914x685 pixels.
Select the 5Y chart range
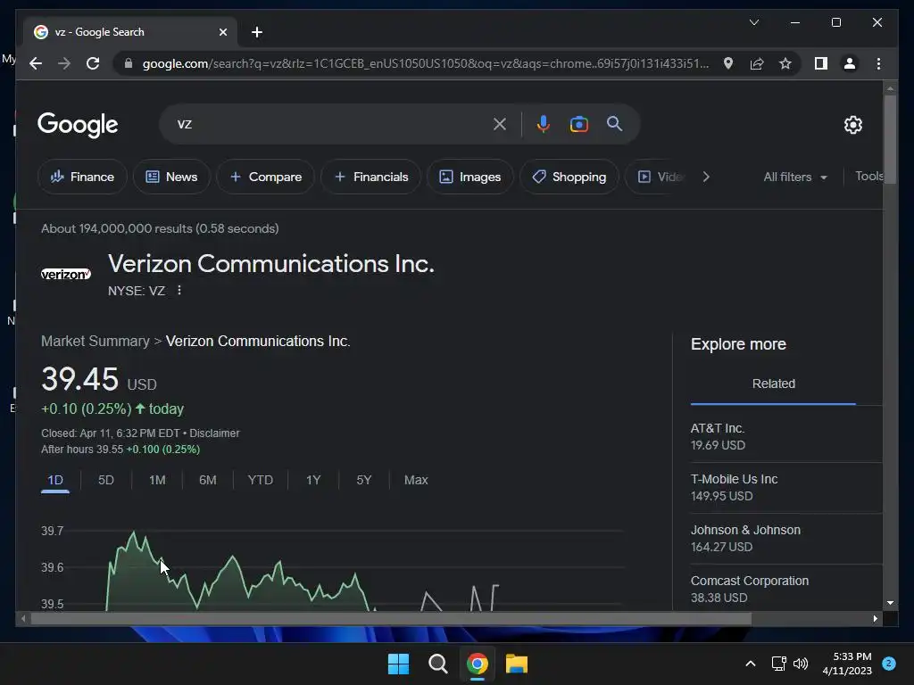coord(364,480)
